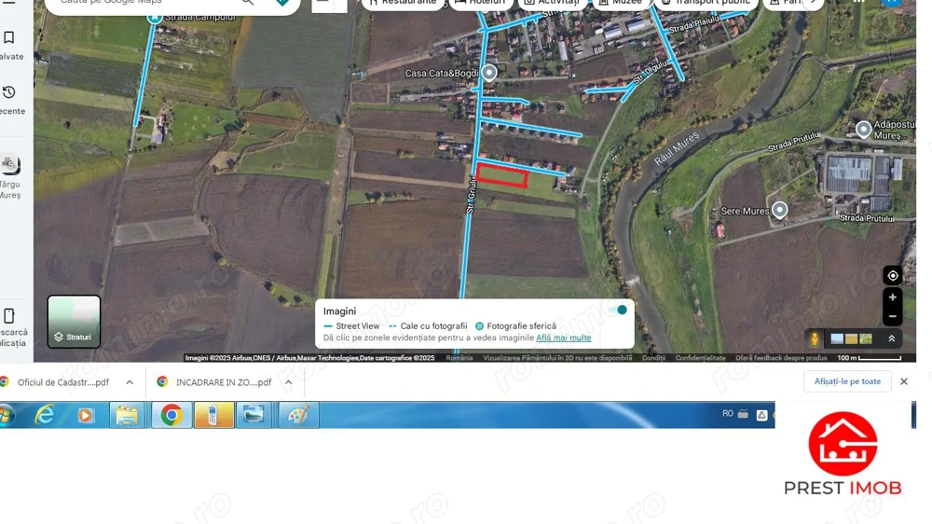The height and width of the screenshot is (524, 932).
Task: Expand the imagery options double-chevron
Action: coord(891,338)
